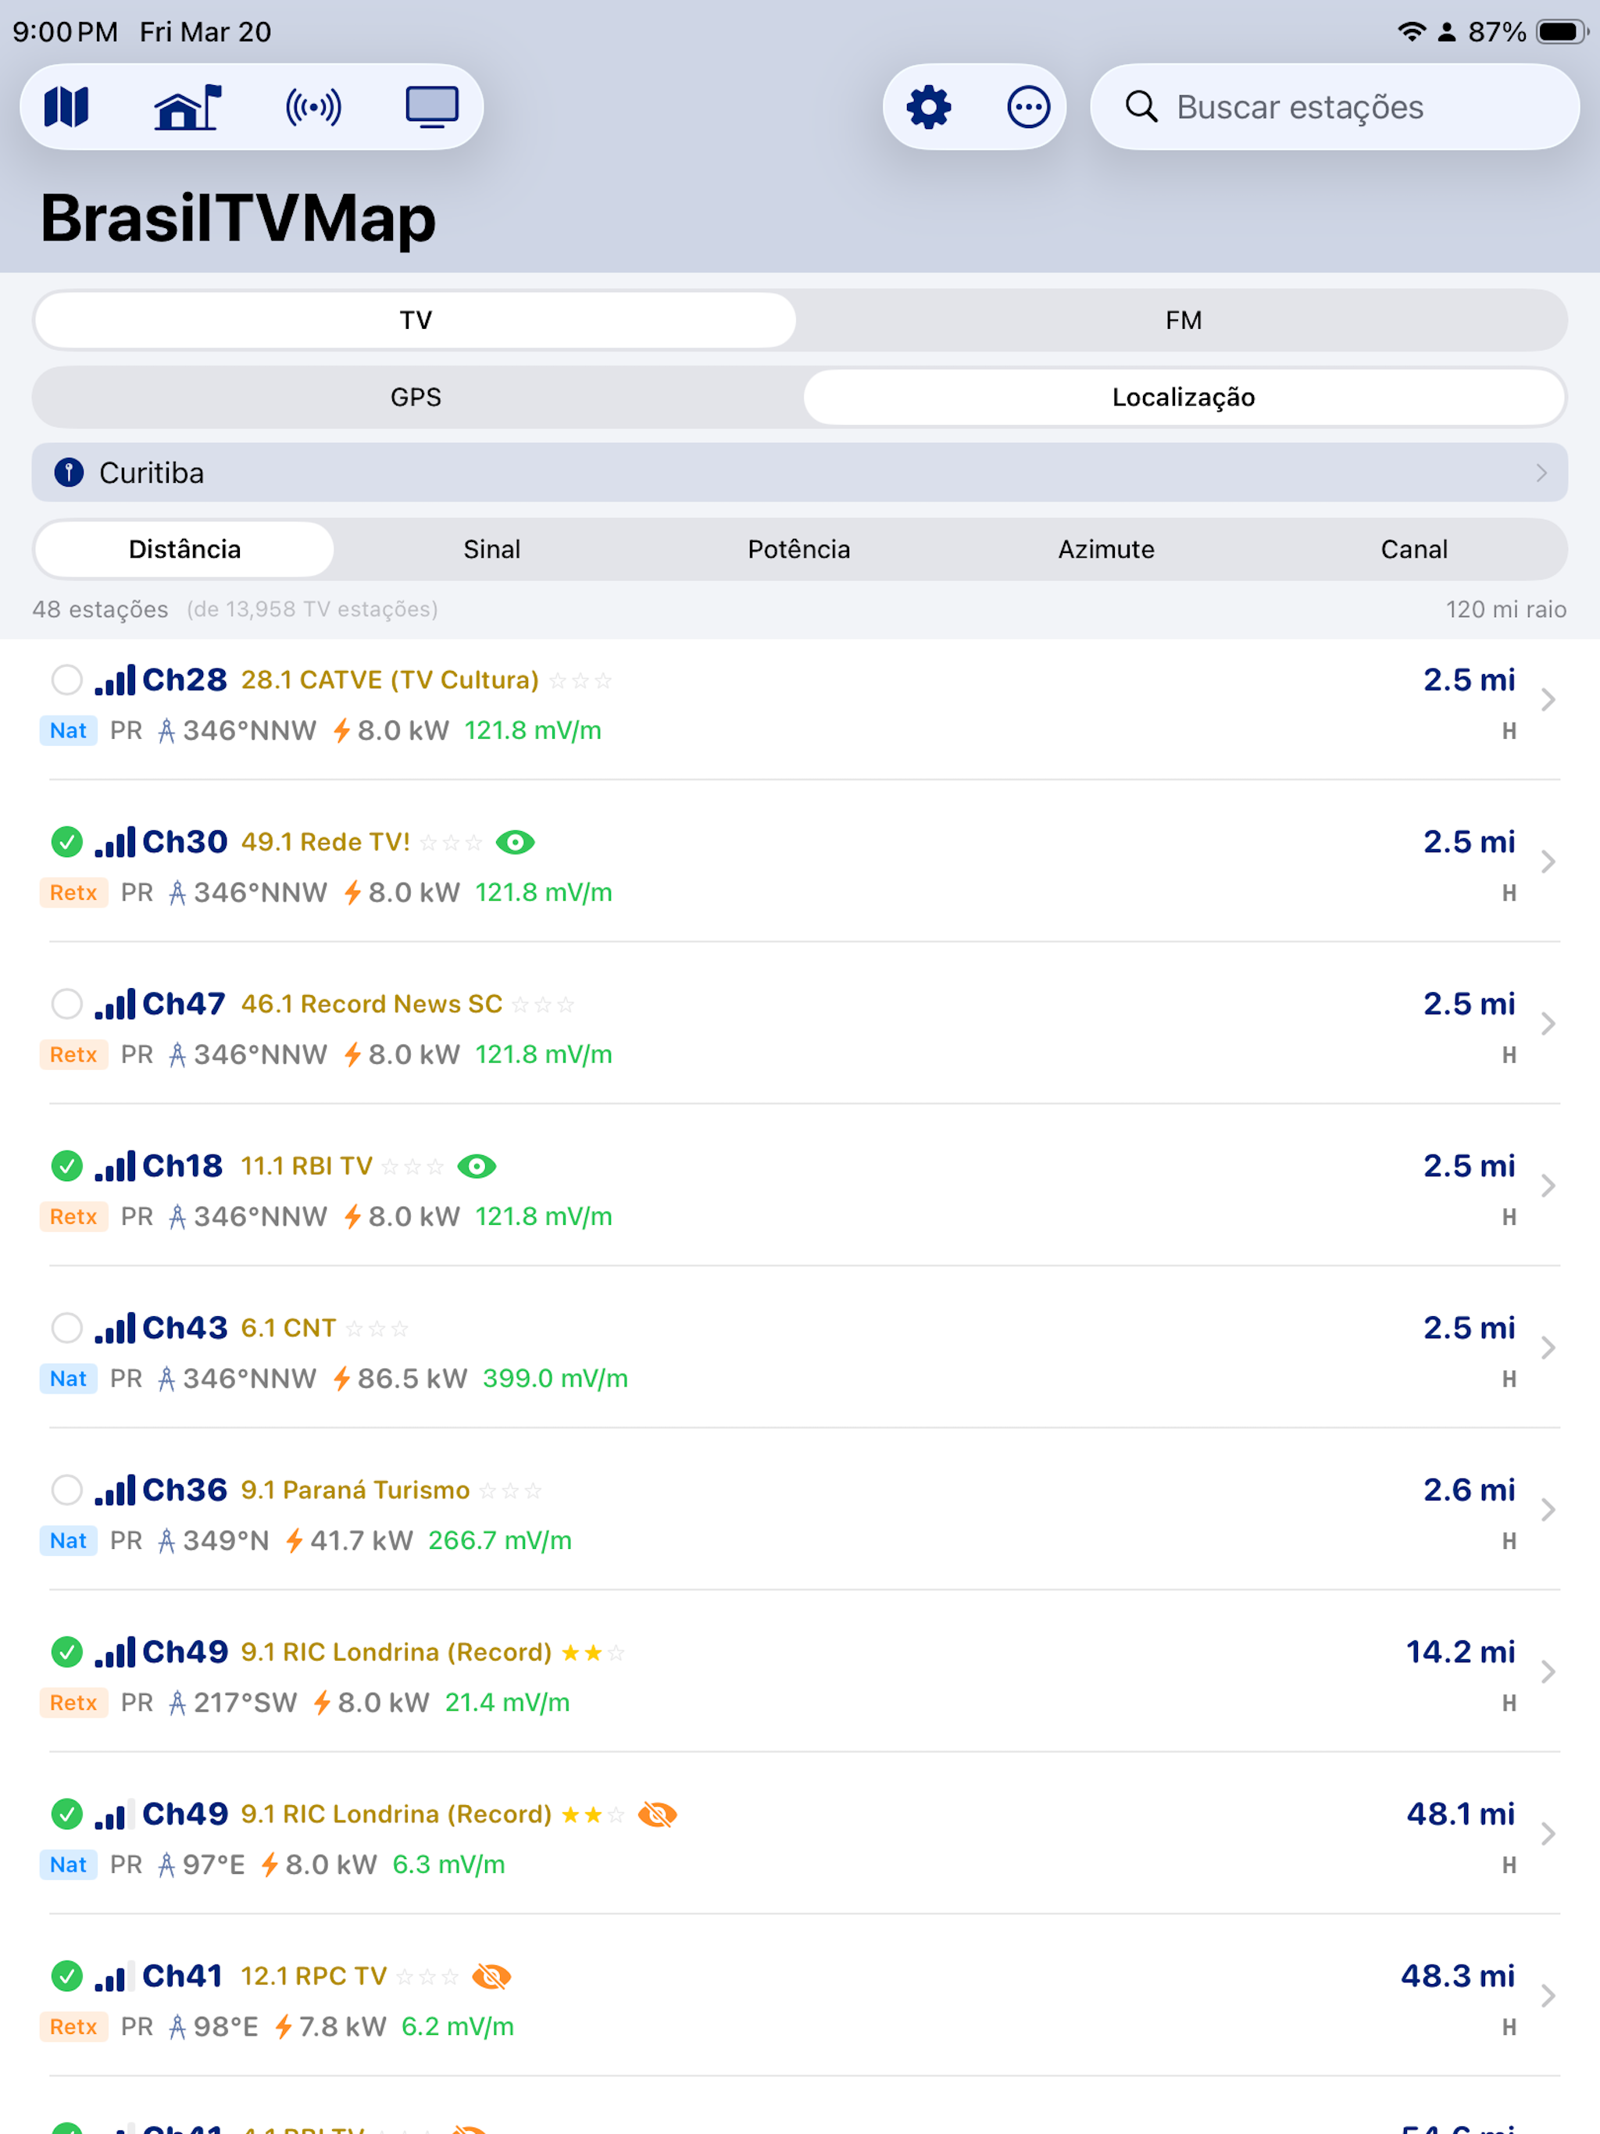Open the TV screen icon

click(431, 107)
